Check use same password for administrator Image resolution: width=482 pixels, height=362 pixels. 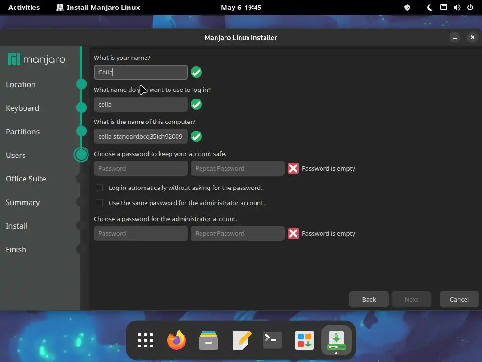click(99, 203)
